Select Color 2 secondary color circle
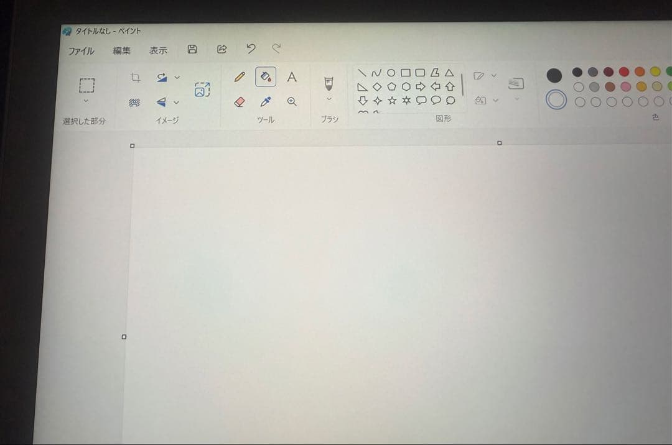672x445 pixels. point(556,100)
